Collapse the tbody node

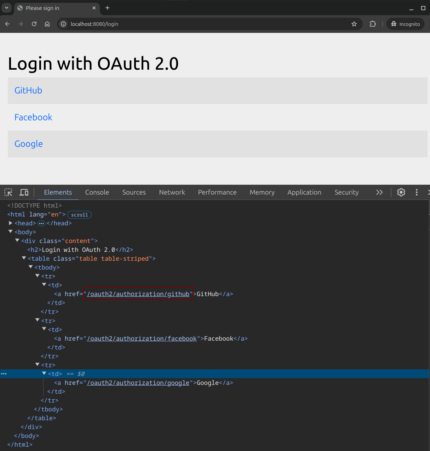pos(31,267)
